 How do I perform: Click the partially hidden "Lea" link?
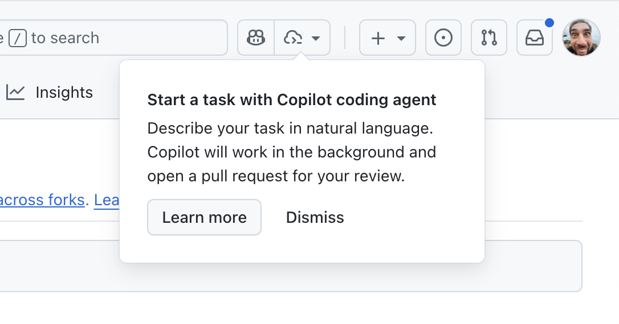pos(107,200)
